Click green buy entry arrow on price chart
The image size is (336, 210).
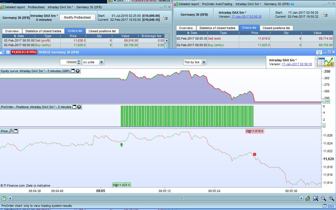click(121, 145)
